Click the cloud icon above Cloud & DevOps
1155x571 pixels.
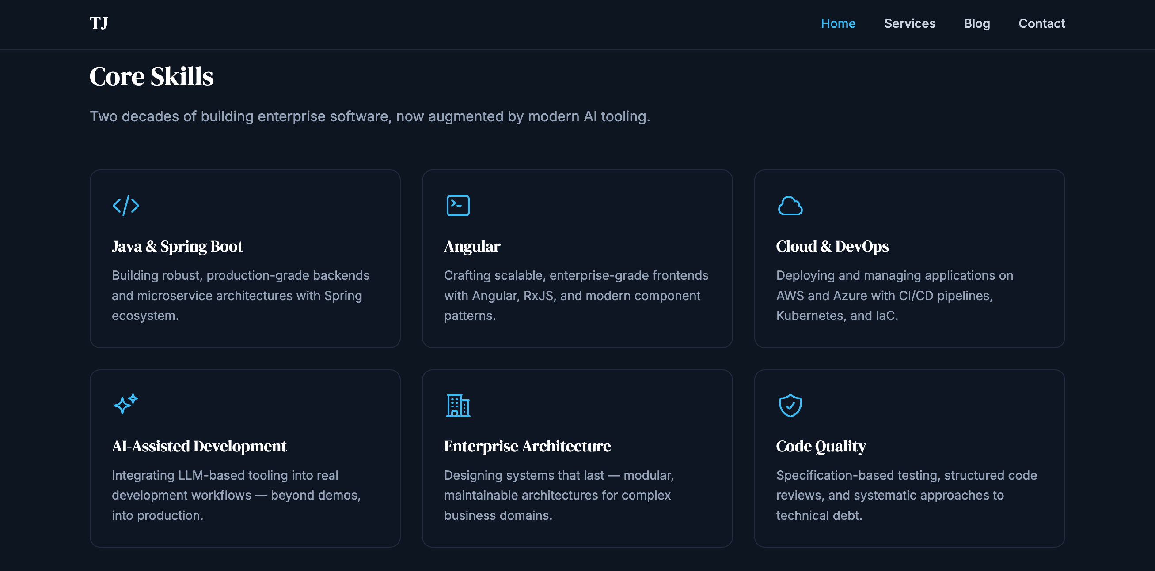point(791,206)
